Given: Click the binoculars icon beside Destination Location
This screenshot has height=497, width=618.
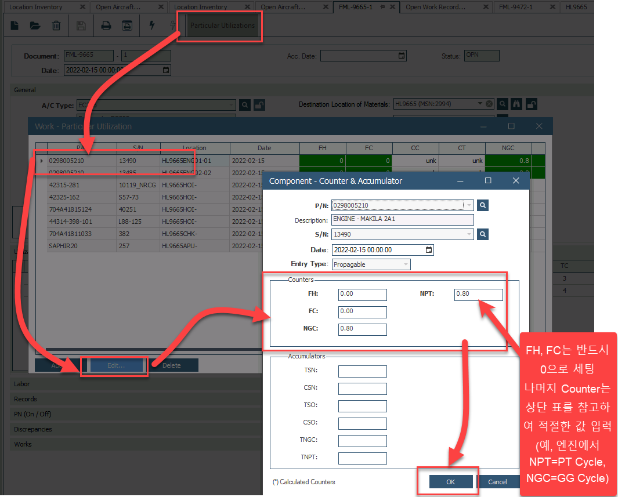Looking at the screenshot, I should click(516, 104).
